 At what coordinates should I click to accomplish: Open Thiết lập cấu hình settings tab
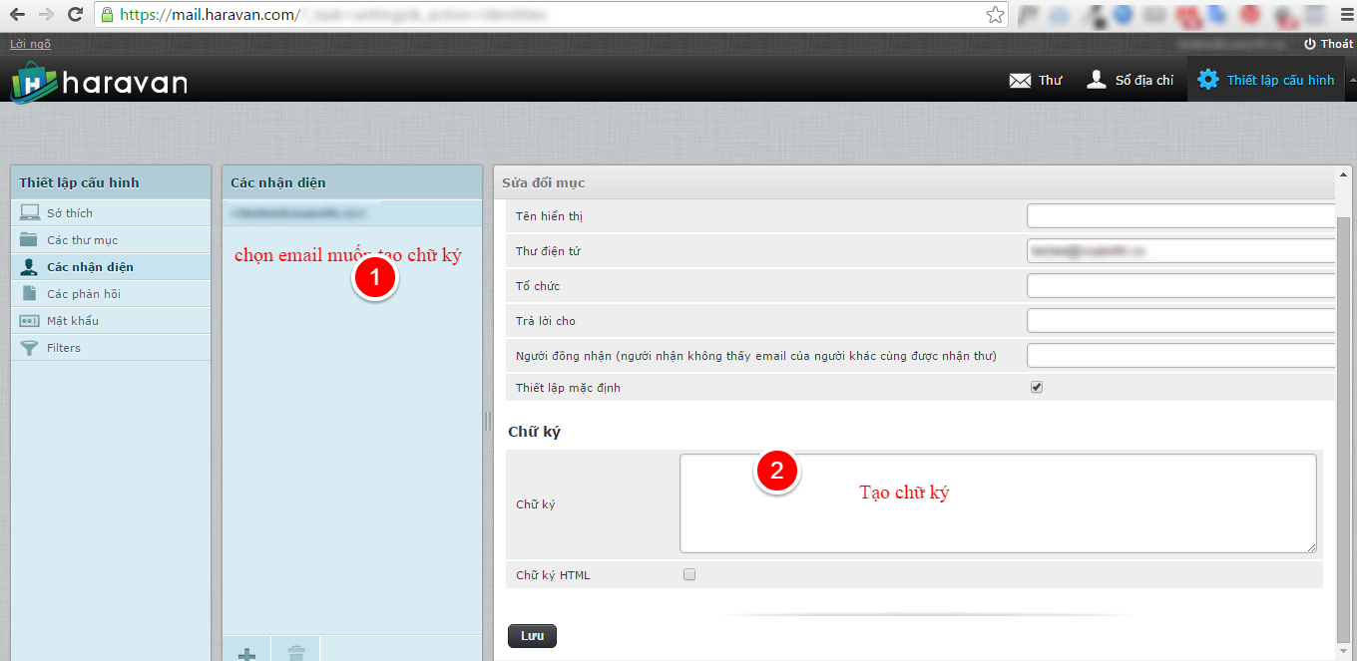pyautogui.click(x=1266, y=80)
